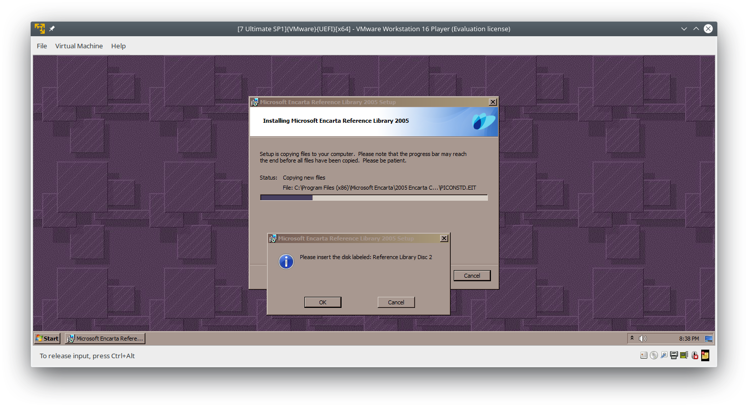This screenshot has height=407, width=748.
Task: Open the Virtual Machine menu
Action: pos(79,46)
